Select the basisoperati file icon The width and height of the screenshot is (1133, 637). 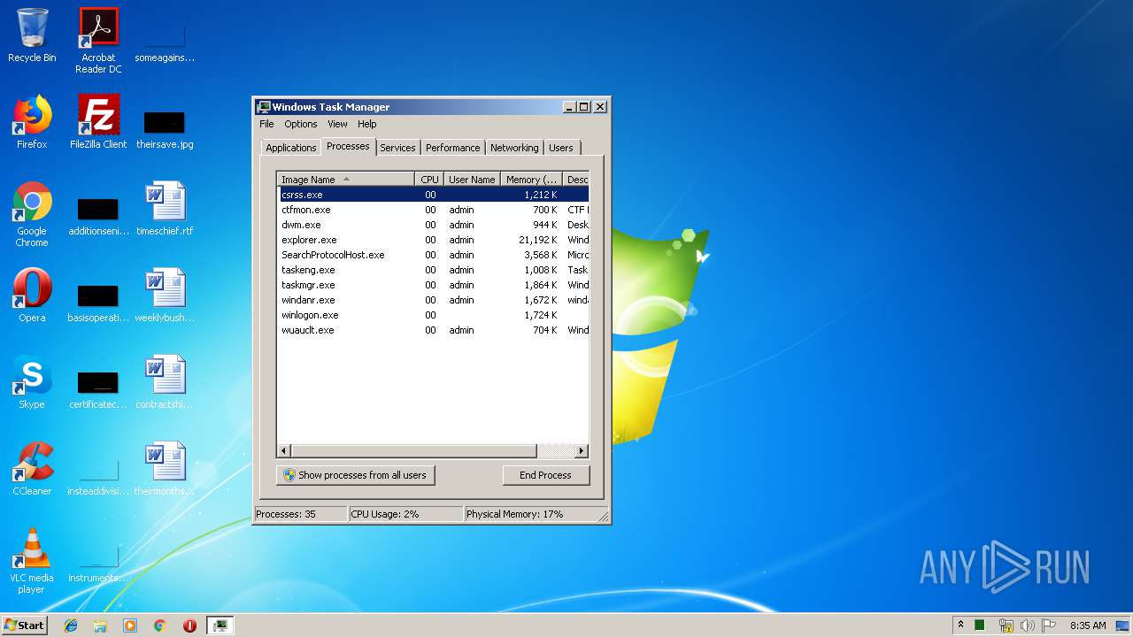pyautogui.click(x=98, y=303)
